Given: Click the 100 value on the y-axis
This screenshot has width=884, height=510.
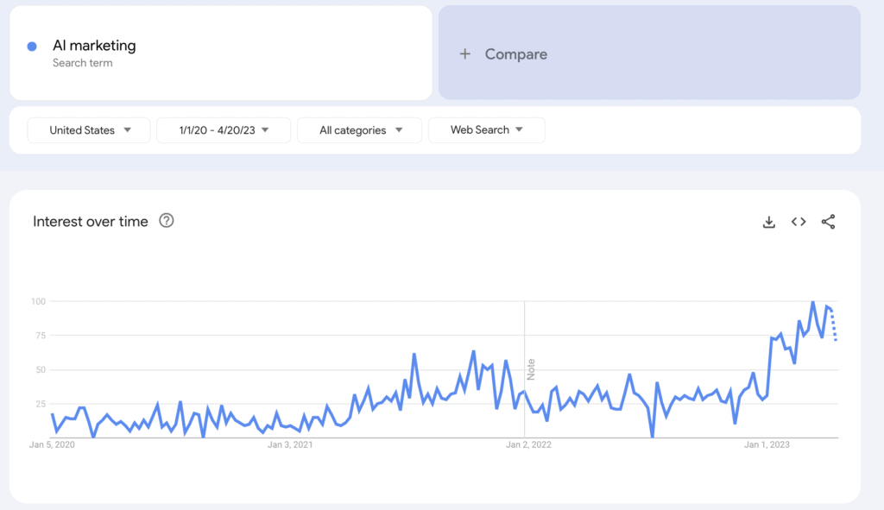Looking at the screenshot, I should (x=39, y=301).
